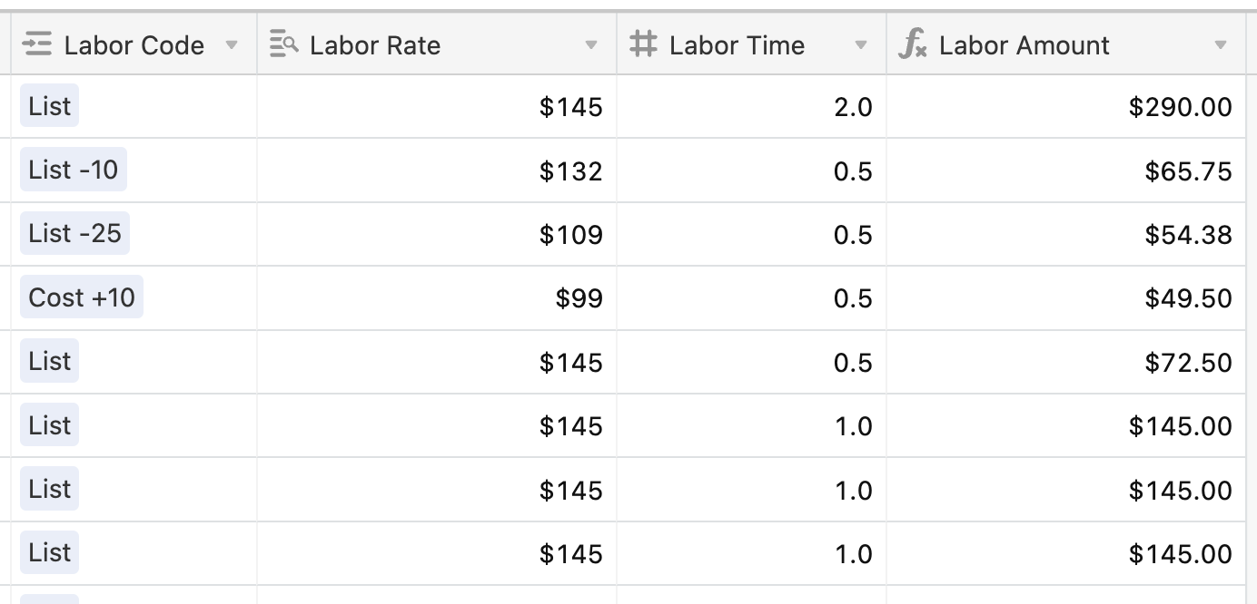Click the $65.75 Labor Amount cell
The height and width of the screenshot is (604, 1257).
click(x=1066, y=170)
